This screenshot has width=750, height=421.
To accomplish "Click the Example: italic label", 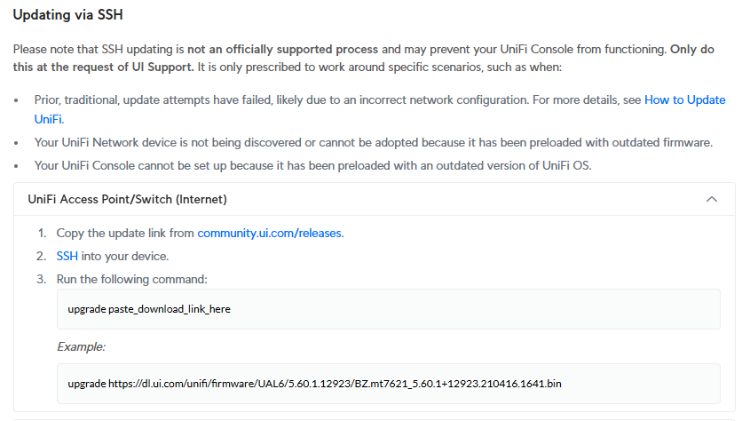I will point(81,346).
